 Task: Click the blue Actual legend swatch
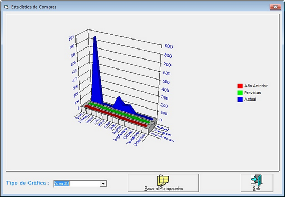point(240,100)
